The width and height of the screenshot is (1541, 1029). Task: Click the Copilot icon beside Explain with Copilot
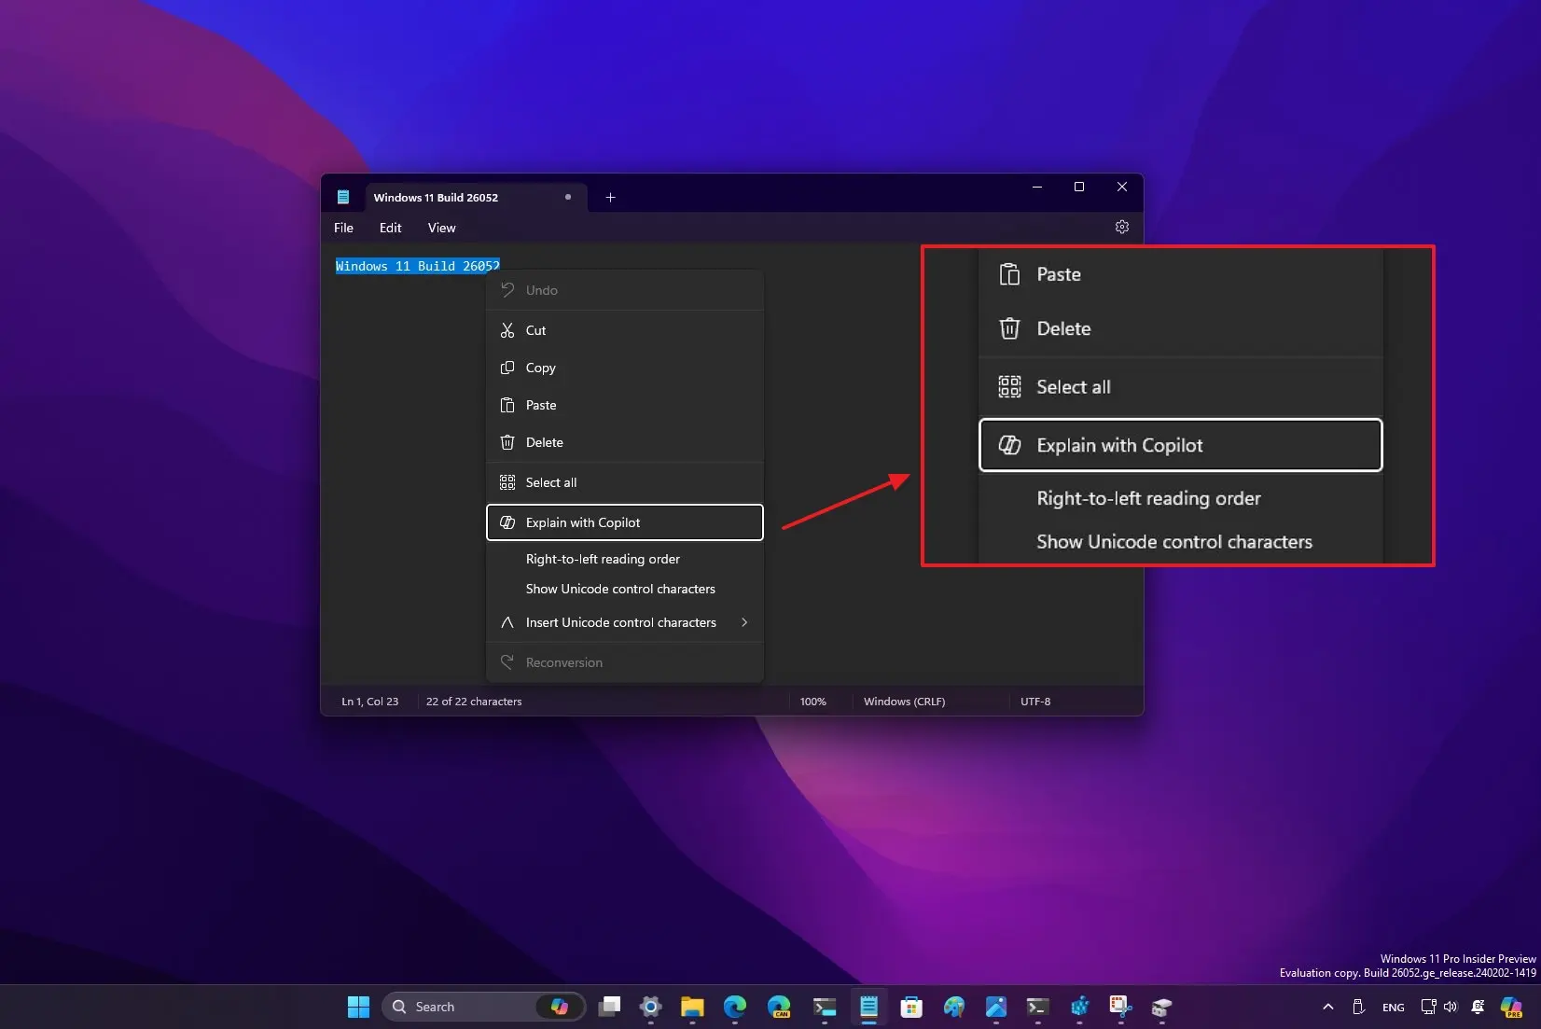coord(507,522)
